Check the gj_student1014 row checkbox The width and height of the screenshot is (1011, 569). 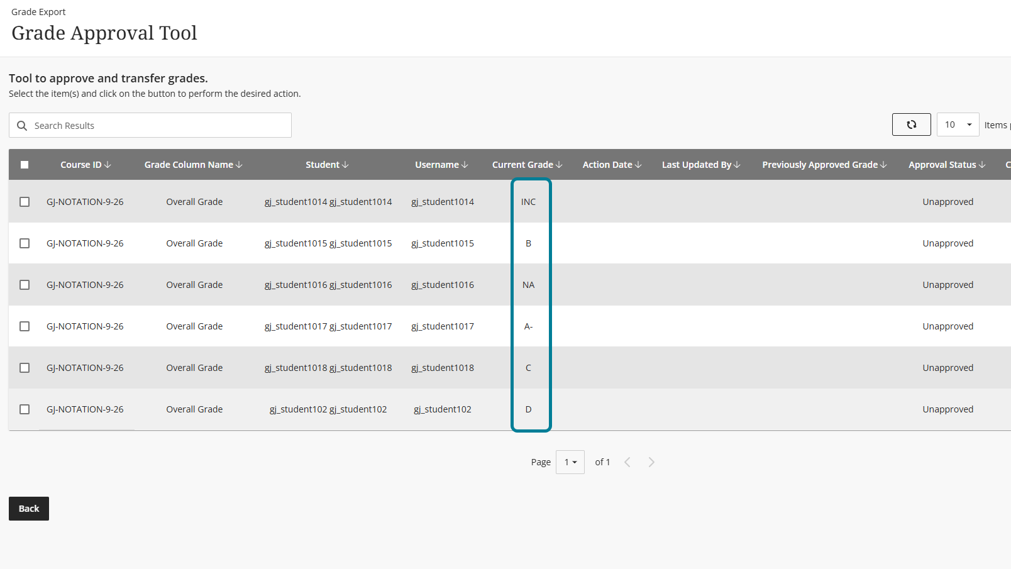point(25,202)
